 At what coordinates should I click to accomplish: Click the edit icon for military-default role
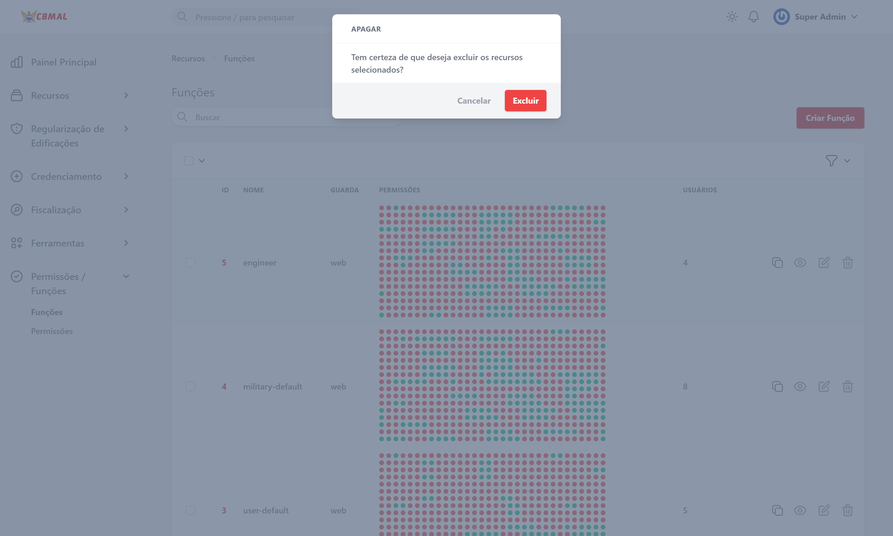[823, 387]
